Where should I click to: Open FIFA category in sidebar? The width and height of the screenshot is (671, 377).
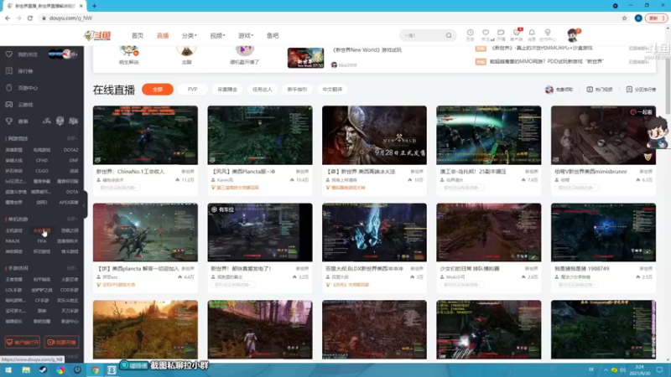pyautogui.click(x=41, y=241)
